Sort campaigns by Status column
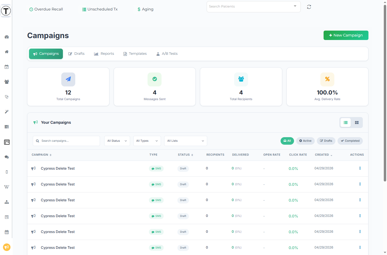Screen dimensions: 387x255 pos(185,155)
